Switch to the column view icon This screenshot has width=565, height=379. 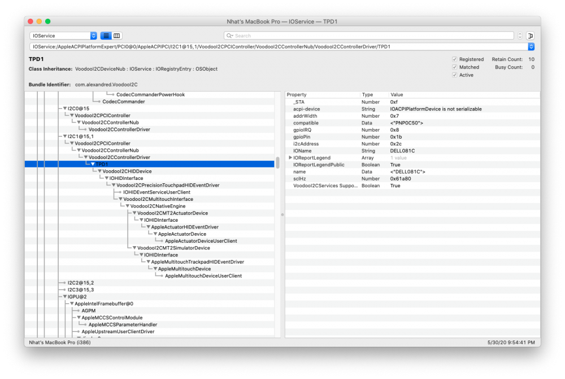point(117,36)
